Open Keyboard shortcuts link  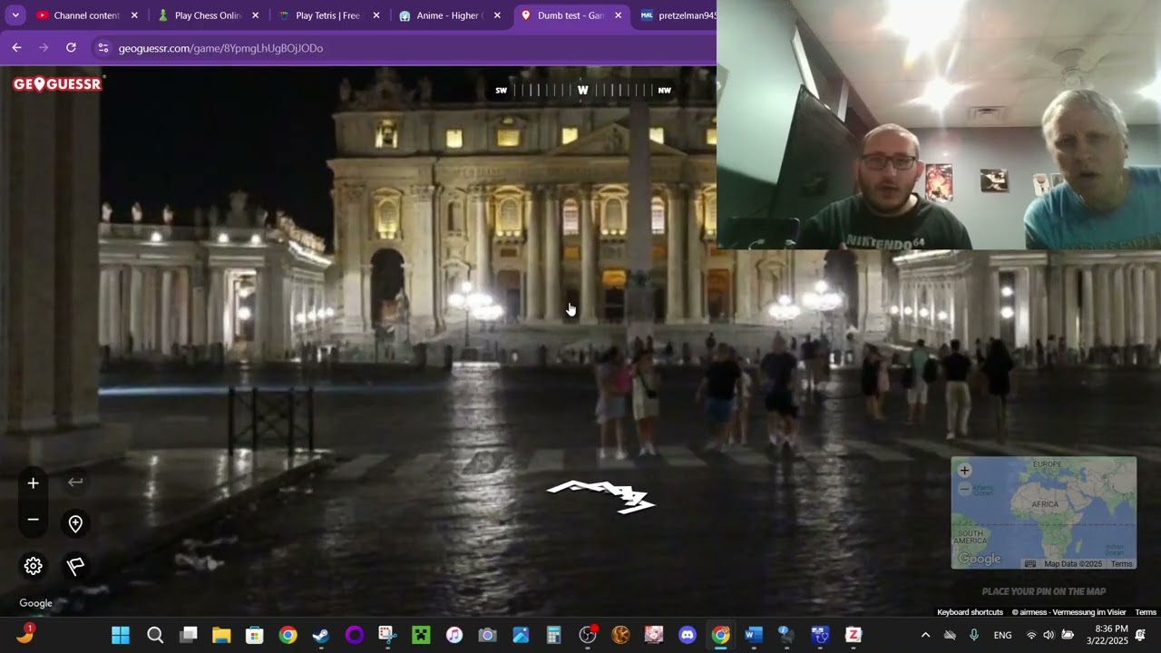point(970,612)
